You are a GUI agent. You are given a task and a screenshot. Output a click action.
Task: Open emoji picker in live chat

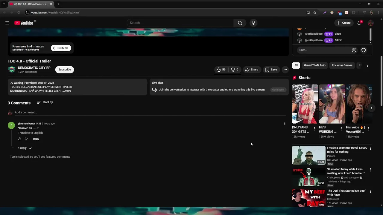point(354,50)
